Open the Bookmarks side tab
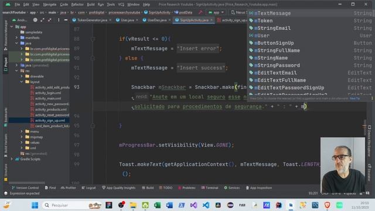 point(6,117)
